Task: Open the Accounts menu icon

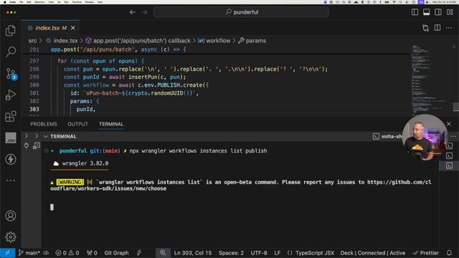Action: coord(11,216)
